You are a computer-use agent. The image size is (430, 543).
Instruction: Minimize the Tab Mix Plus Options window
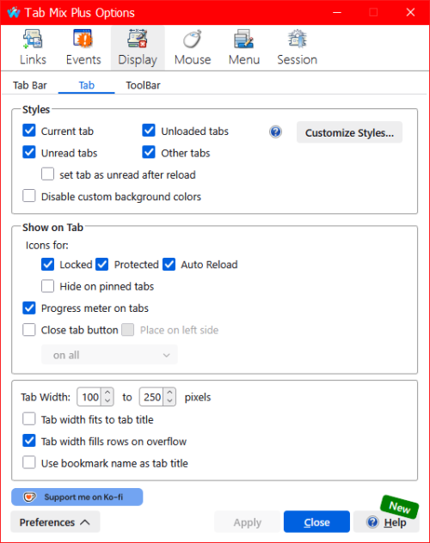(x=337, y=13)
